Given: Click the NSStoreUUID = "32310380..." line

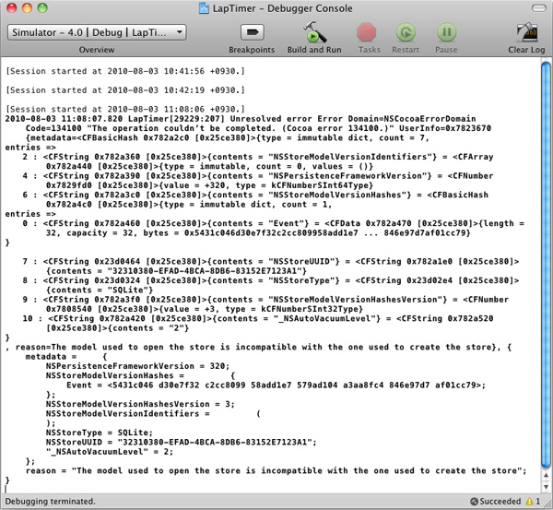Looking at the screenshot, I should coord(182,443).
